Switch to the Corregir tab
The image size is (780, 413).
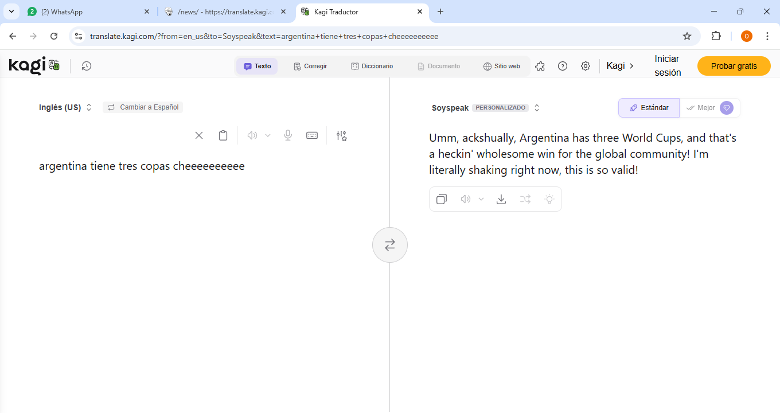(310, 66)
